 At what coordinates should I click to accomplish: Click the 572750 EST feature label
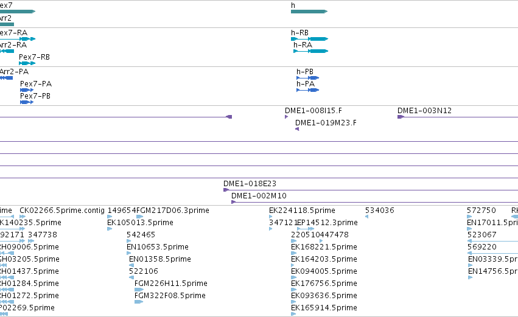click(481, 211)
